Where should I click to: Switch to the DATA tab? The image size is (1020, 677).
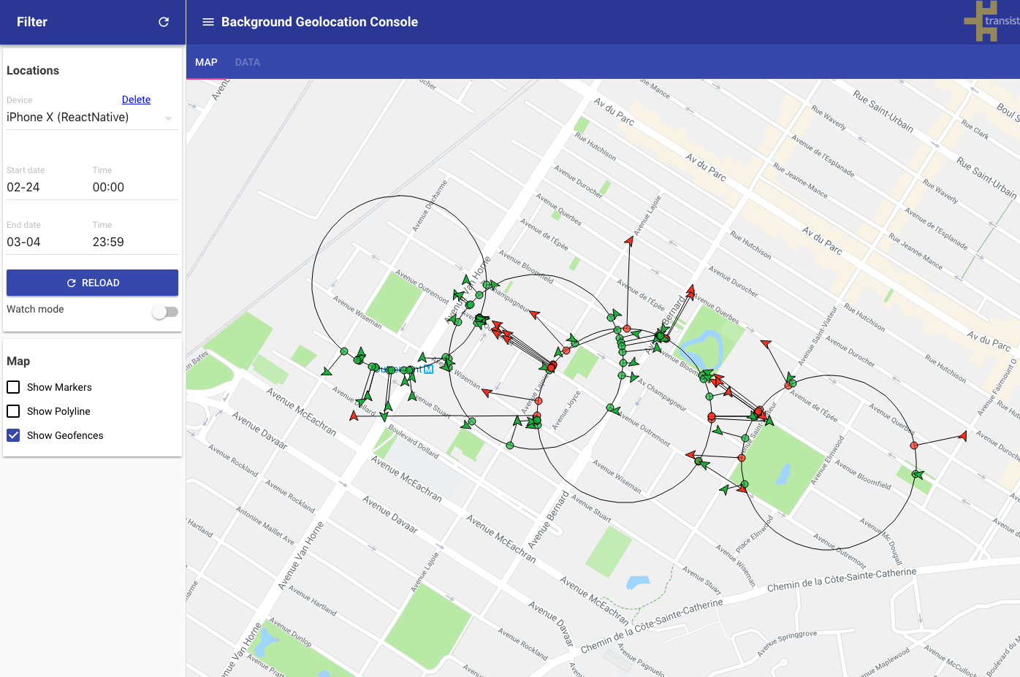click(x=248, y=62)
